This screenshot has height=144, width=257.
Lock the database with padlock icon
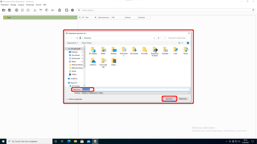pos(59,10)
